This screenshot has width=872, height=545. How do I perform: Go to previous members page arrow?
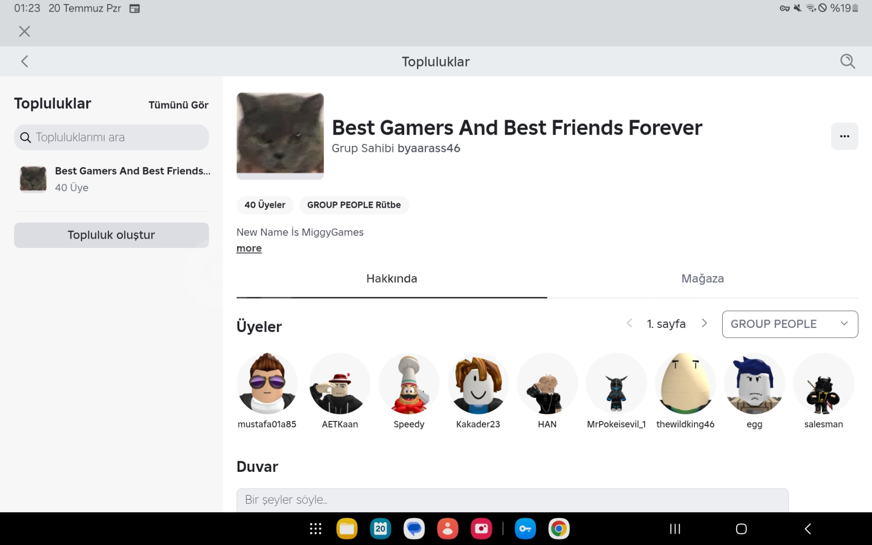coord(629,323)
